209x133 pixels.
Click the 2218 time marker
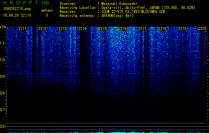pyautogui.click(x=162, y=29)
